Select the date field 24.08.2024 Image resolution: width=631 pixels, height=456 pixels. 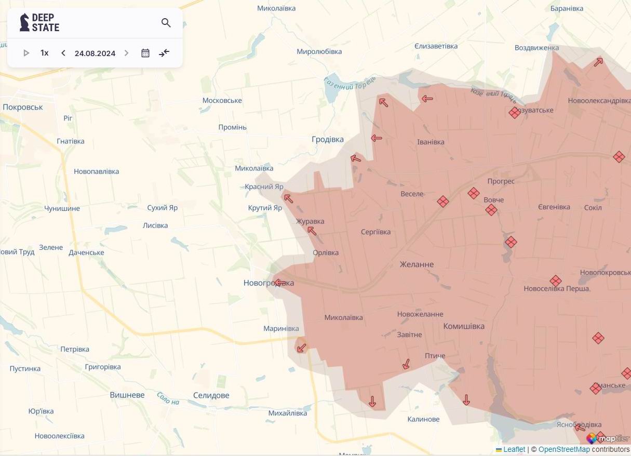tap(95, 53)
